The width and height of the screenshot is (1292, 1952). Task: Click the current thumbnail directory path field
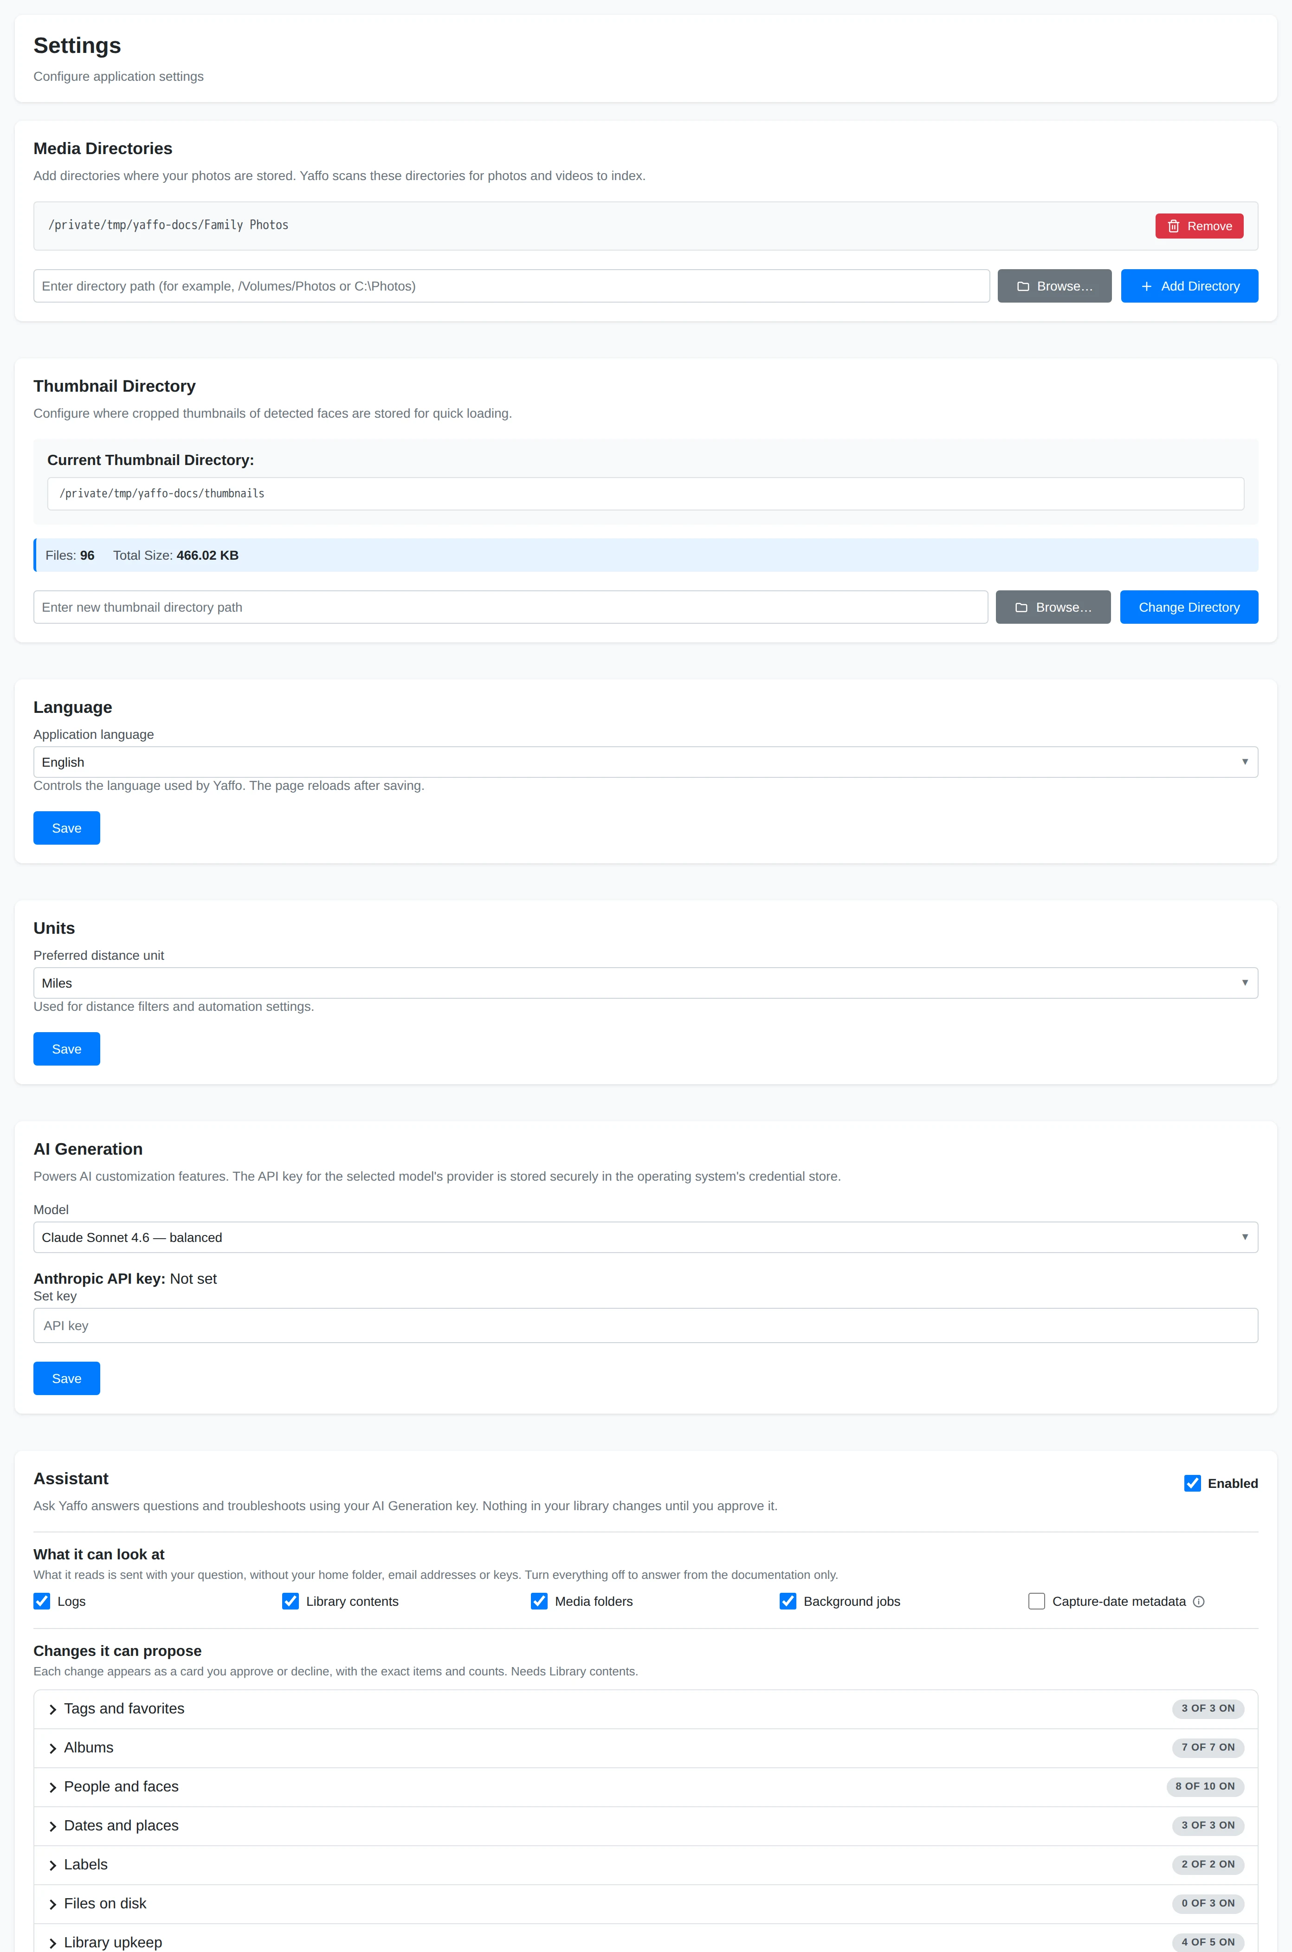tap(645, 493)
